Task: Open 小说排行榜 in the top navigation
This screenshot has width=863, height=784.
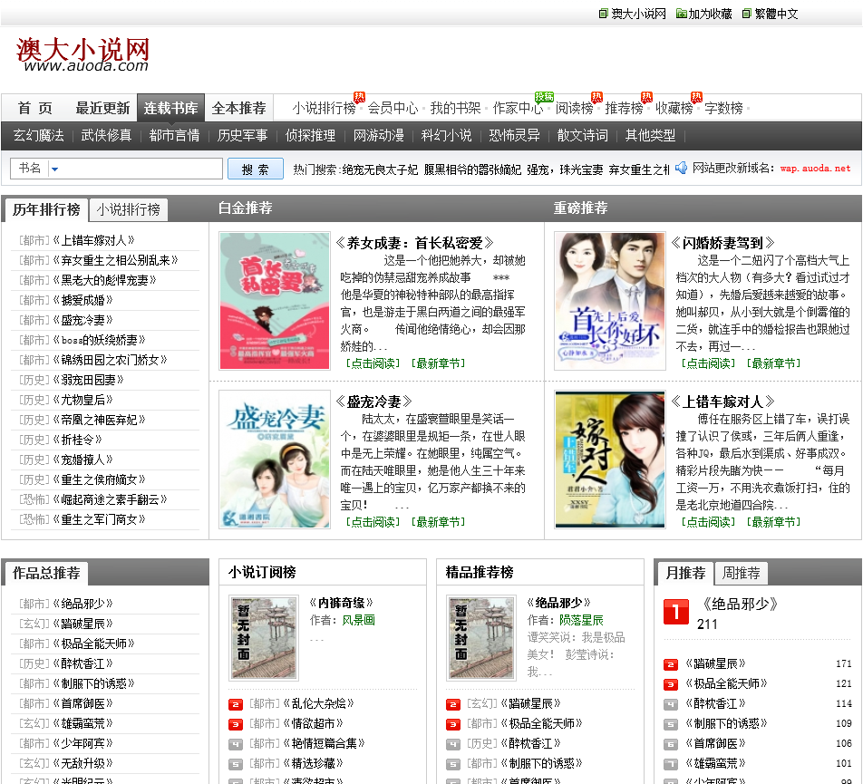Action: click(x=325, y=108)
